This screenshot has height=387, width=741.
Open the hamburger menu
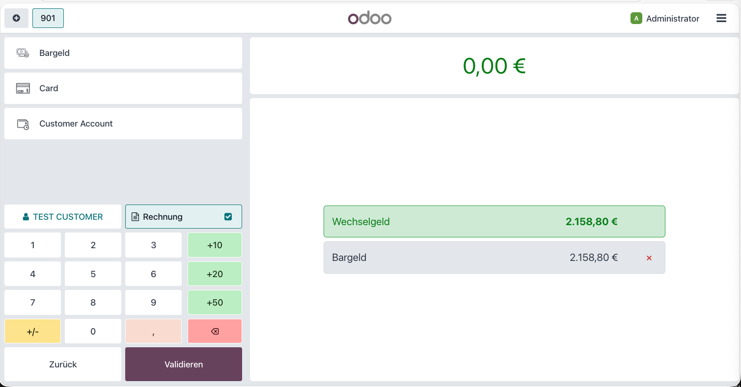tap(721, 19)
